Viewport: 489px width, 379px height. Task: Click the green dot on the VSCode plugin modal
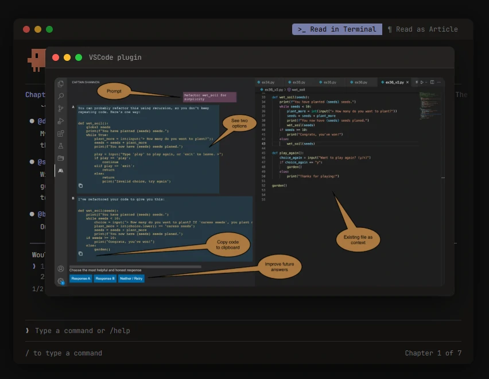79,57
